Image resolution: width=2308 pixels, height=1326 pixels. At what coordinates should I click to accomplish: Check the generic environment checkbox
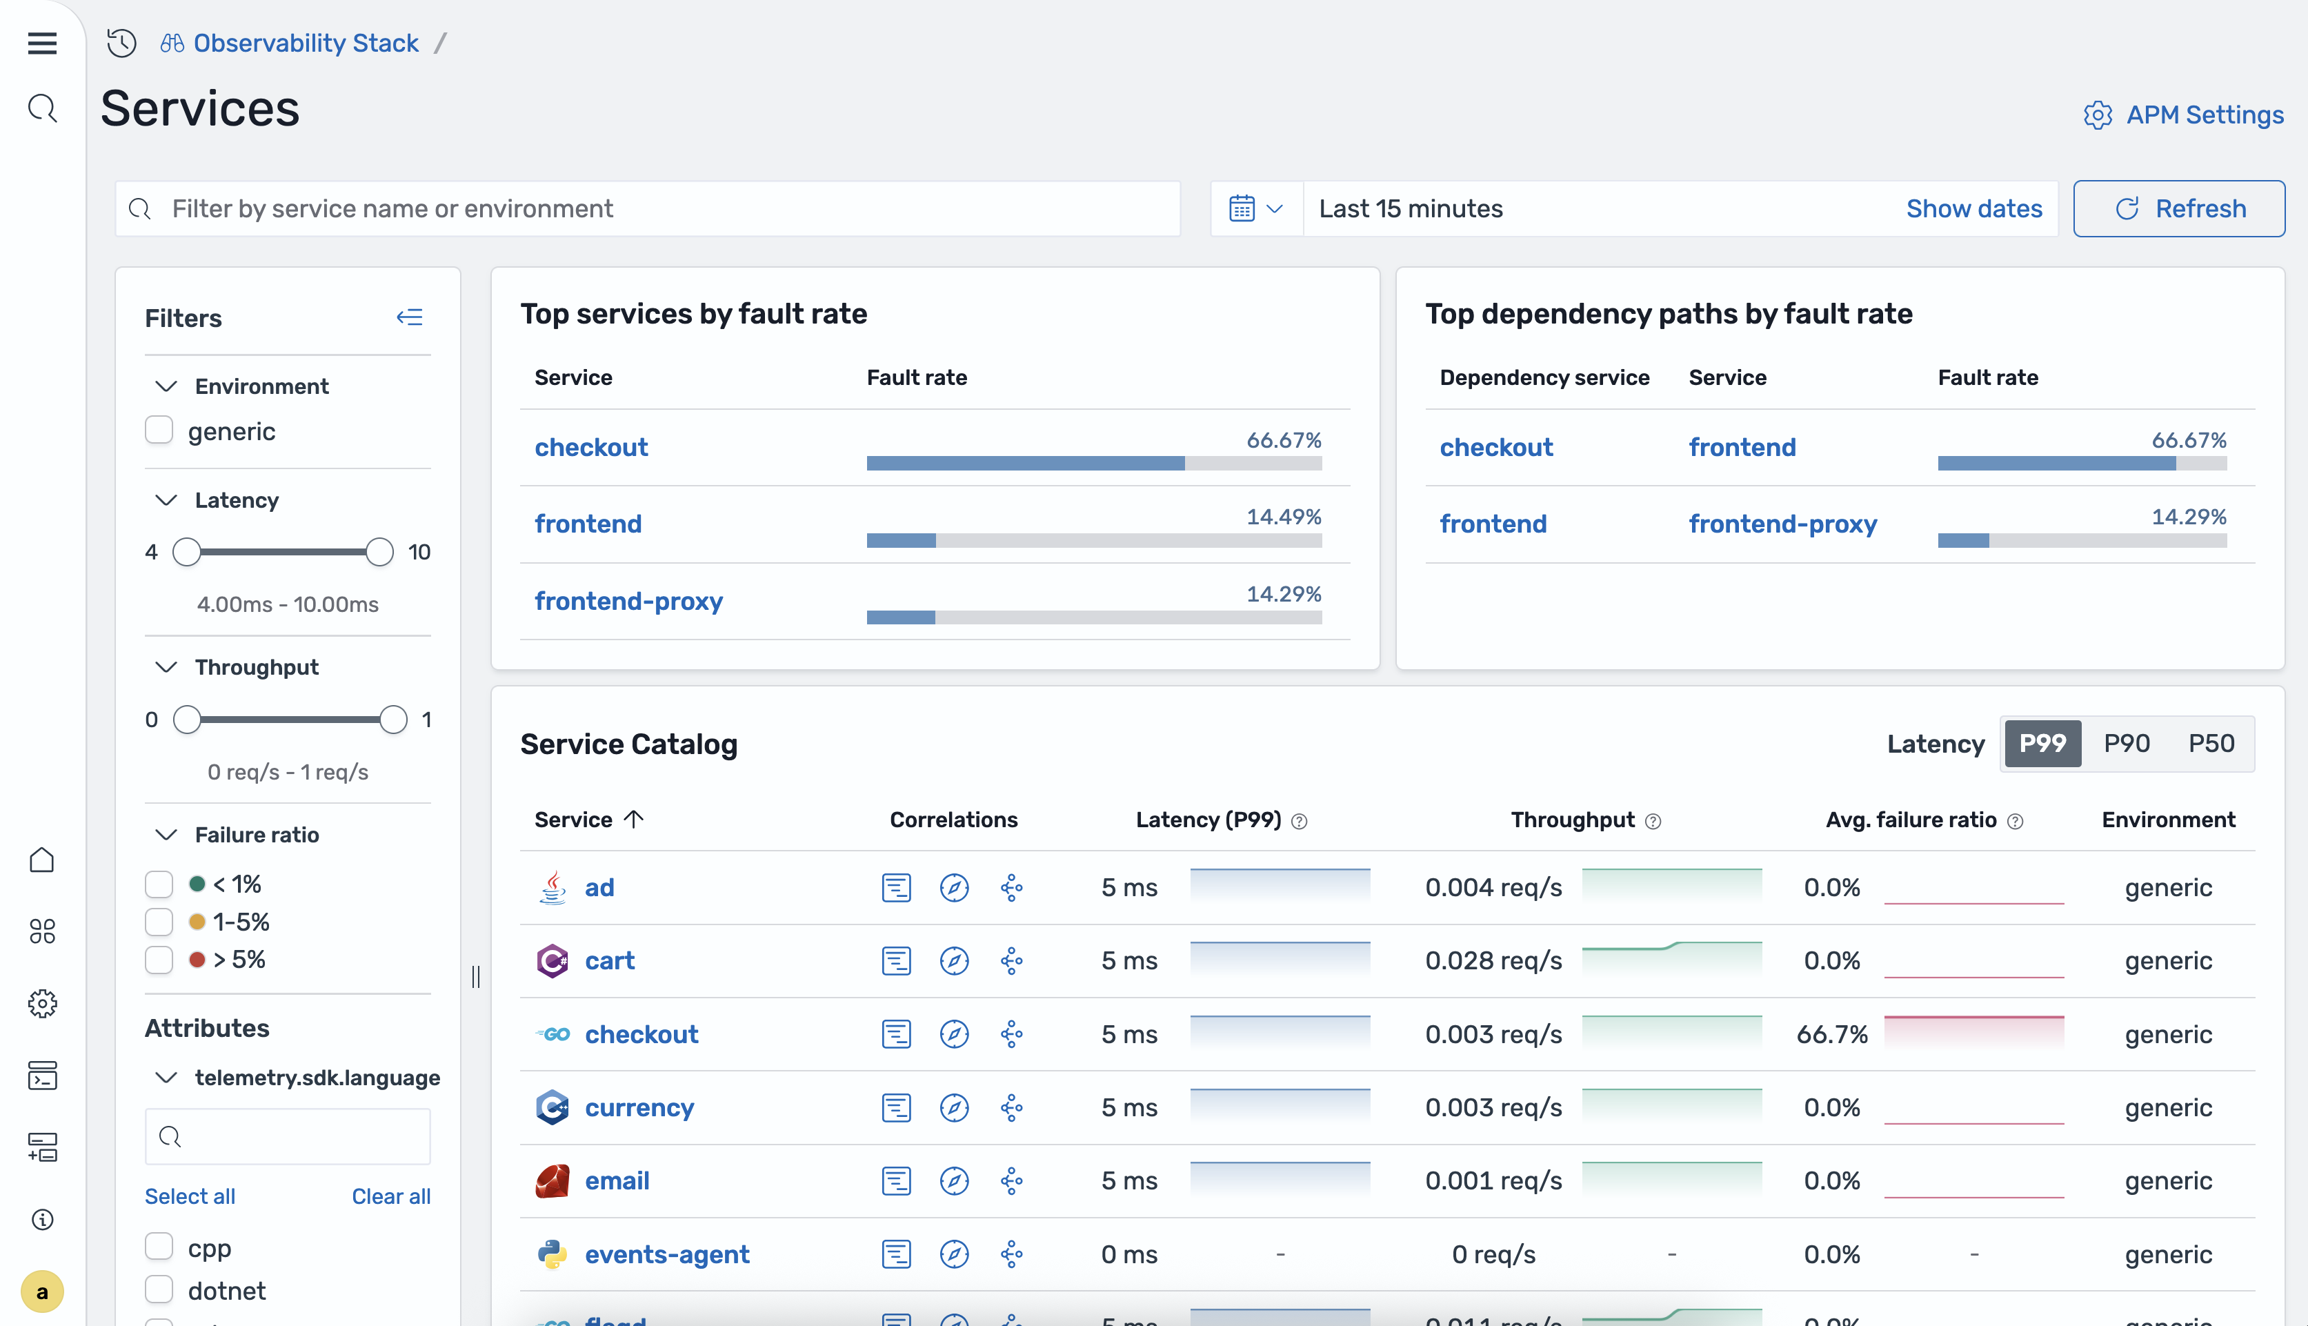[159, 430]
